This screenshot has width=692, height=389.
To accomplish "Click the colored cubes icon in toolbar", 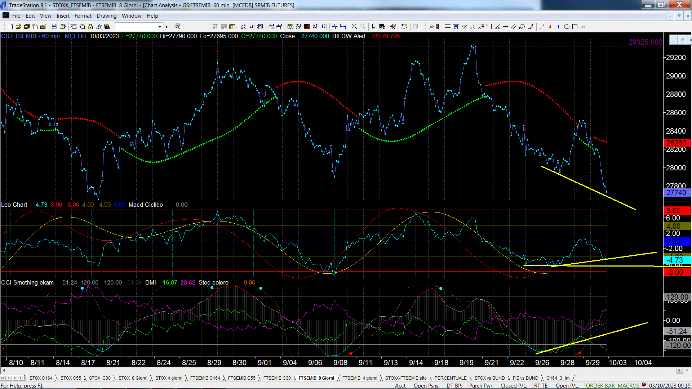I will tap(107, 26).
